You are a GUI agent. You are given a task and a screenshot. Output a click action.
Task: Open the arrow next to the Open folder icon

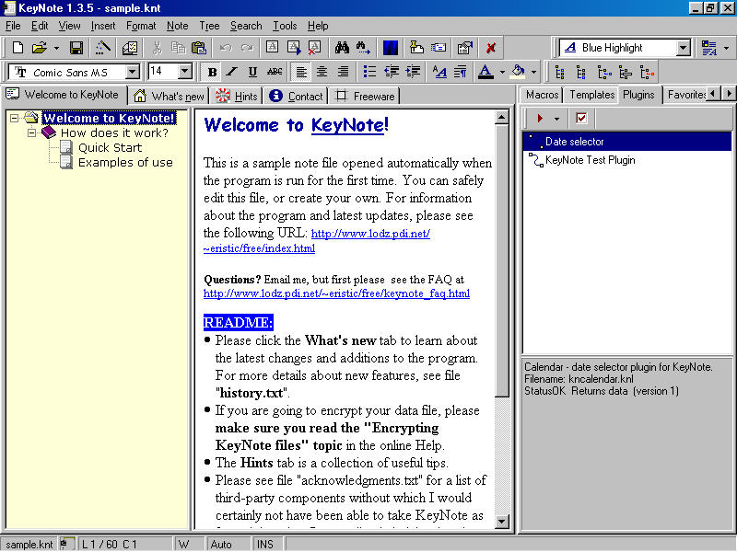[x=56, y=48]
